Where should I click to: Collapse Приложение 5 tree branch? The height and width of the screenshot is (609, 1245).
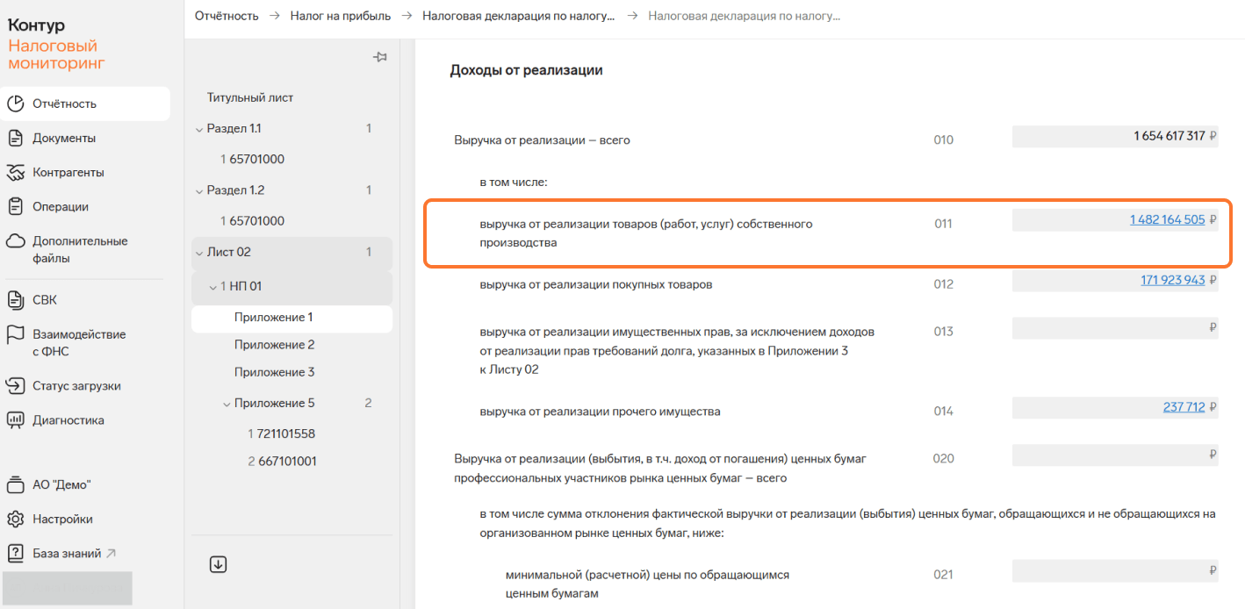tap(226, 404)
